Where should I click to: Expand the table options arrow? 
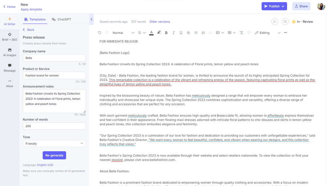tap(234, 33)
